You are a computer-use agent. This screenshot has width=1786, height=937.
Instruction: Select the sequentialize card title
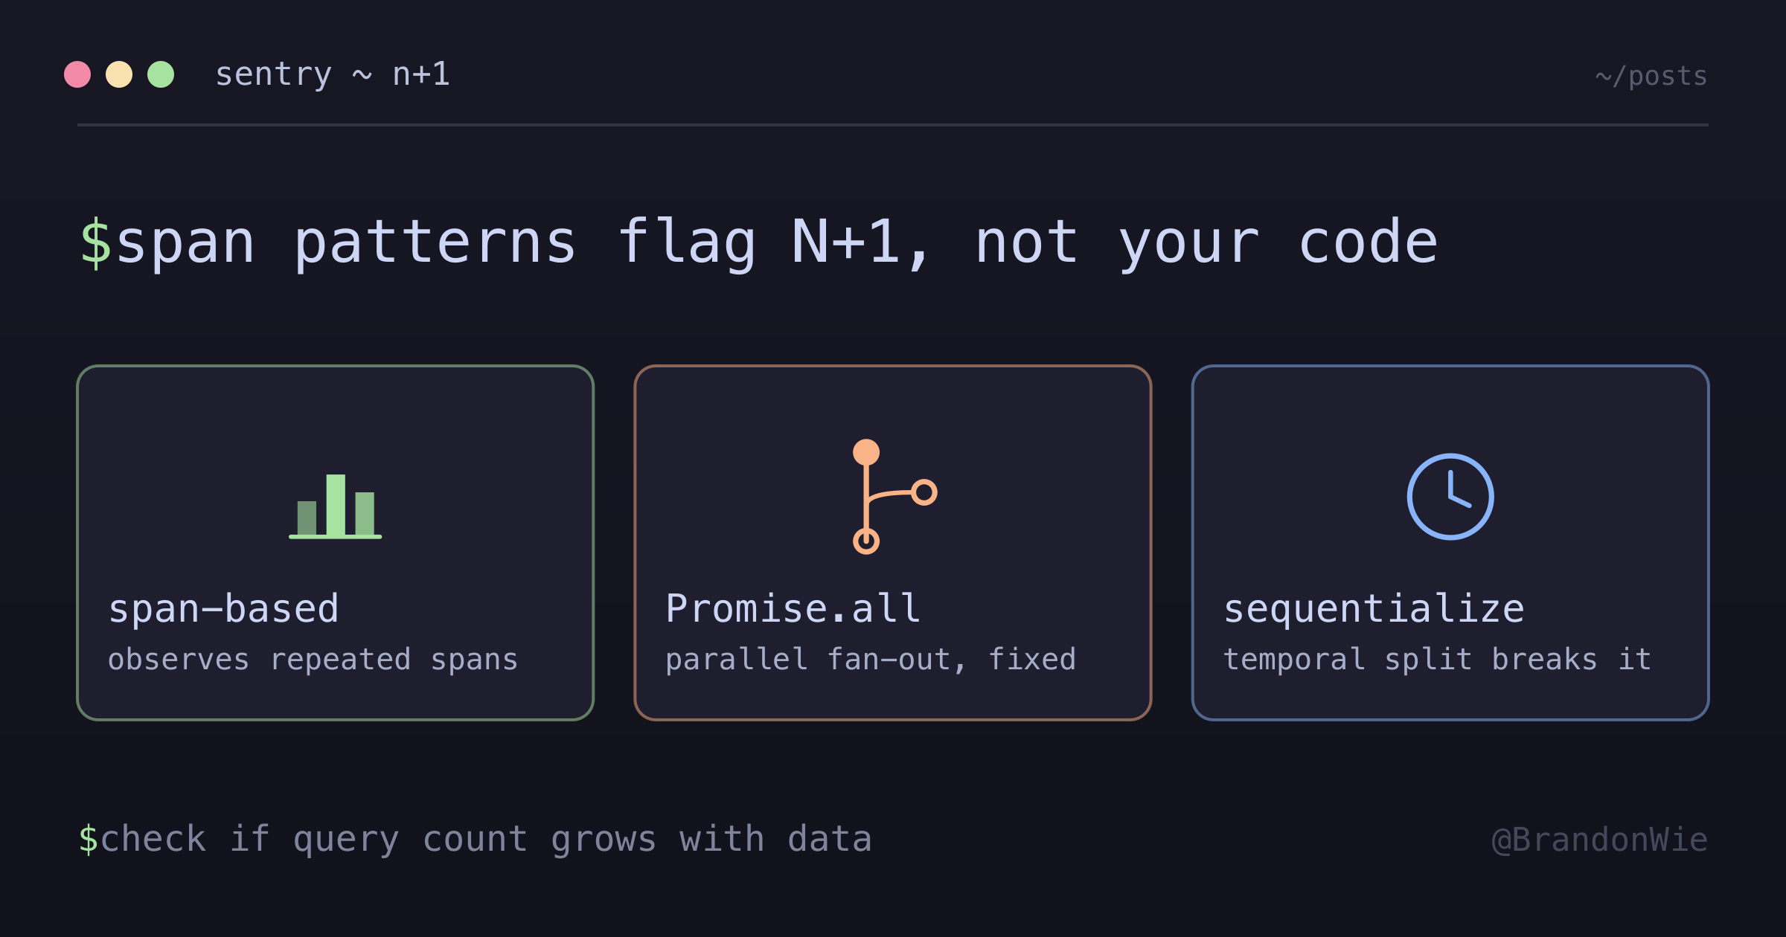(x=1374, y=608)
